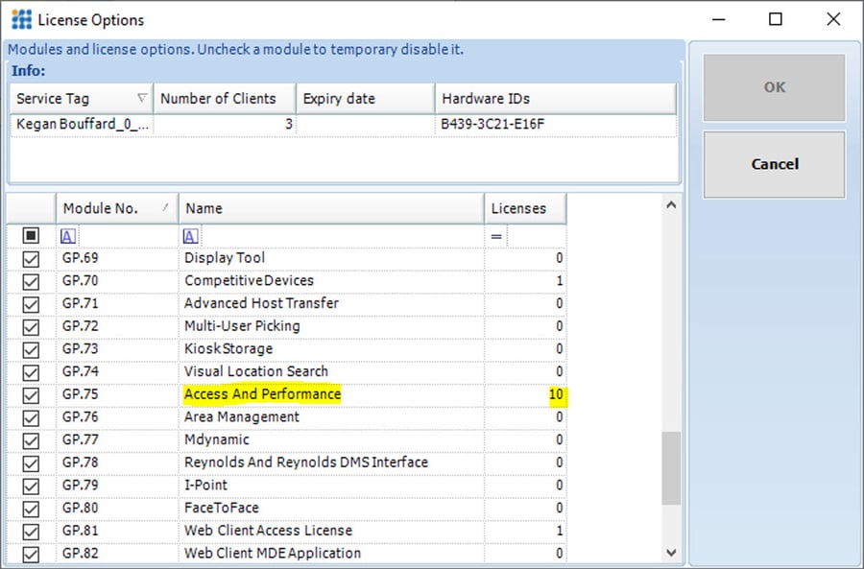
Task: Disable the GP.69 Display Tool module
Action: click(x=31, y=257)
